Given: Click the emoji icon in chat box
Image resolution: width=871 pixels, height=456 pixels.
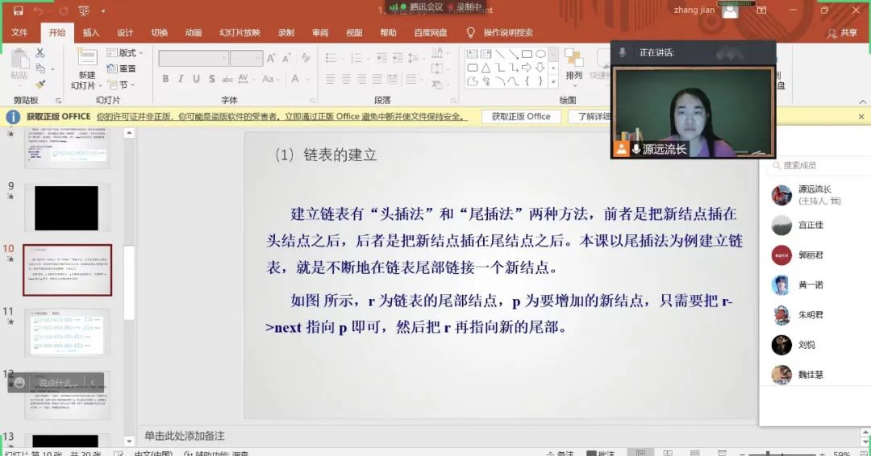Looking at the screenshot, I should click(x=20, y=383).
